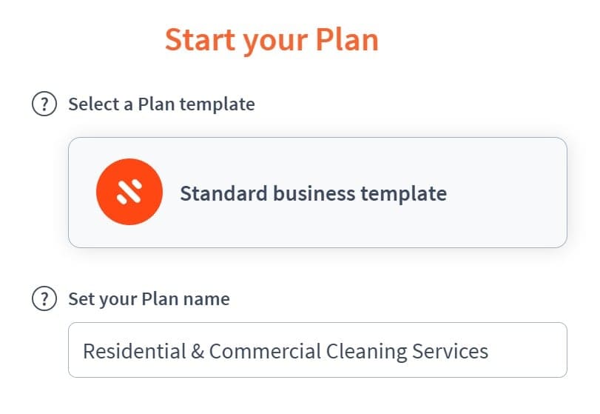The width and height of the screenshot is (600, 414).
Task: Click empty area right of template title
Action: point(505,193)
